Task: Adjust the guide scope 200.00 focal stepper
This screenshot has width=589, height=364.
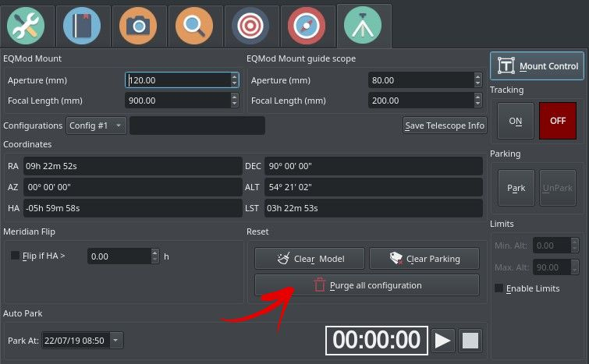Action: (477, 101)
